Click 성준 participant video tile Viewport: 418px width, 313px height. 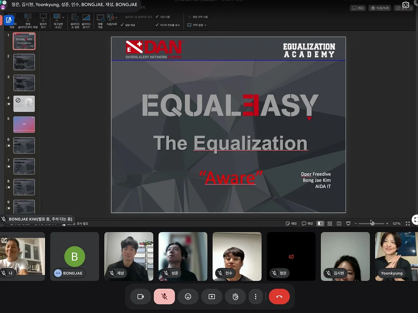(183, 256)
